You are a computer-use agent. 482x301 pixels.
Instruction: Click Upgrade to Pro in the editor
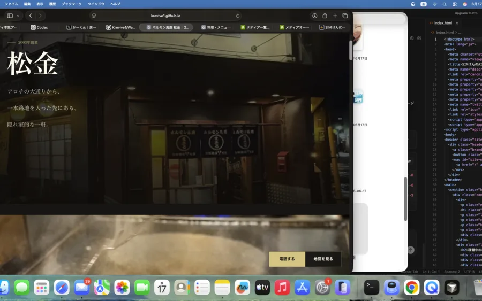point(466,13)
